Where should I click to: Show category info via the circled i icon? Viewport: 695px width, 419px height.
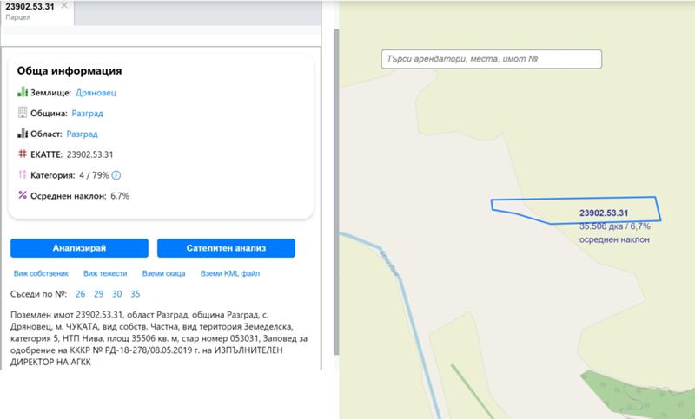click(x=116, y=175)
